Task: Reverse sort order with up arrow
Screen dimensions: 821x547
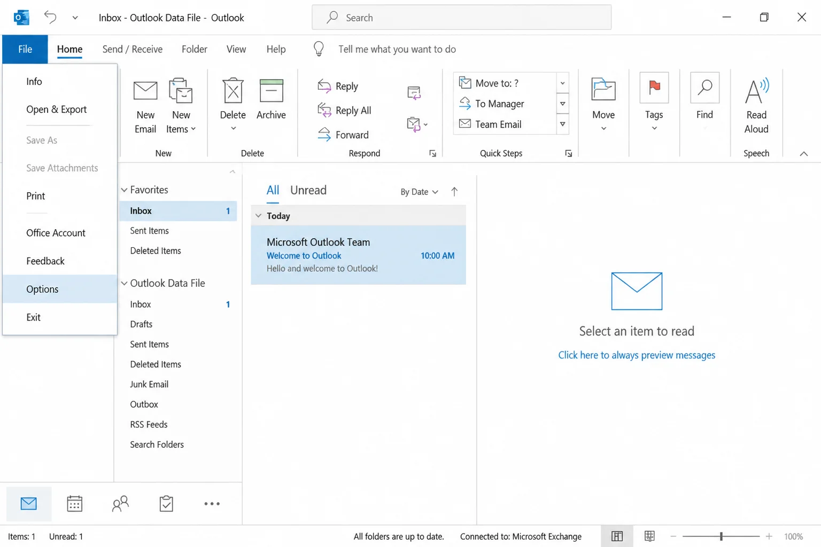Action: tap(454, 192)
